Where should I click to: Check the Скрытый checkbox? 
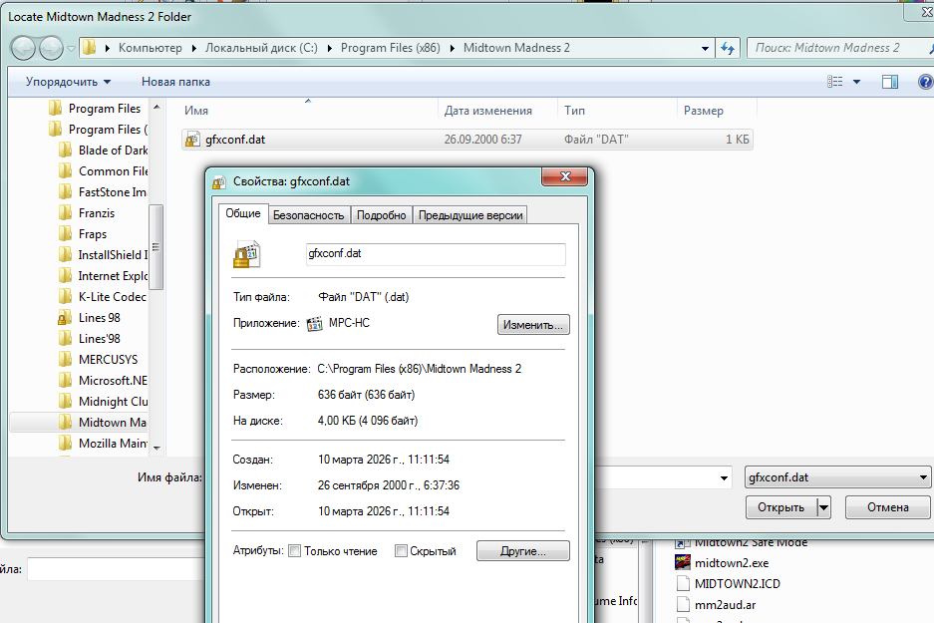pos(401,551)
